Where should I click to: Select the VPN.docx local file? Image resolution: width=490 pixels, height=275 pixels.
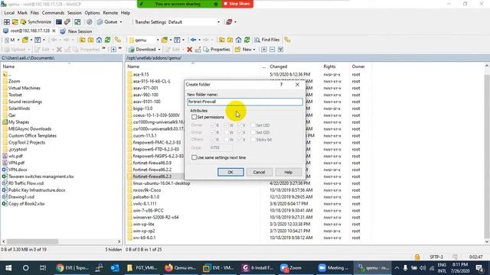point(18,170)
